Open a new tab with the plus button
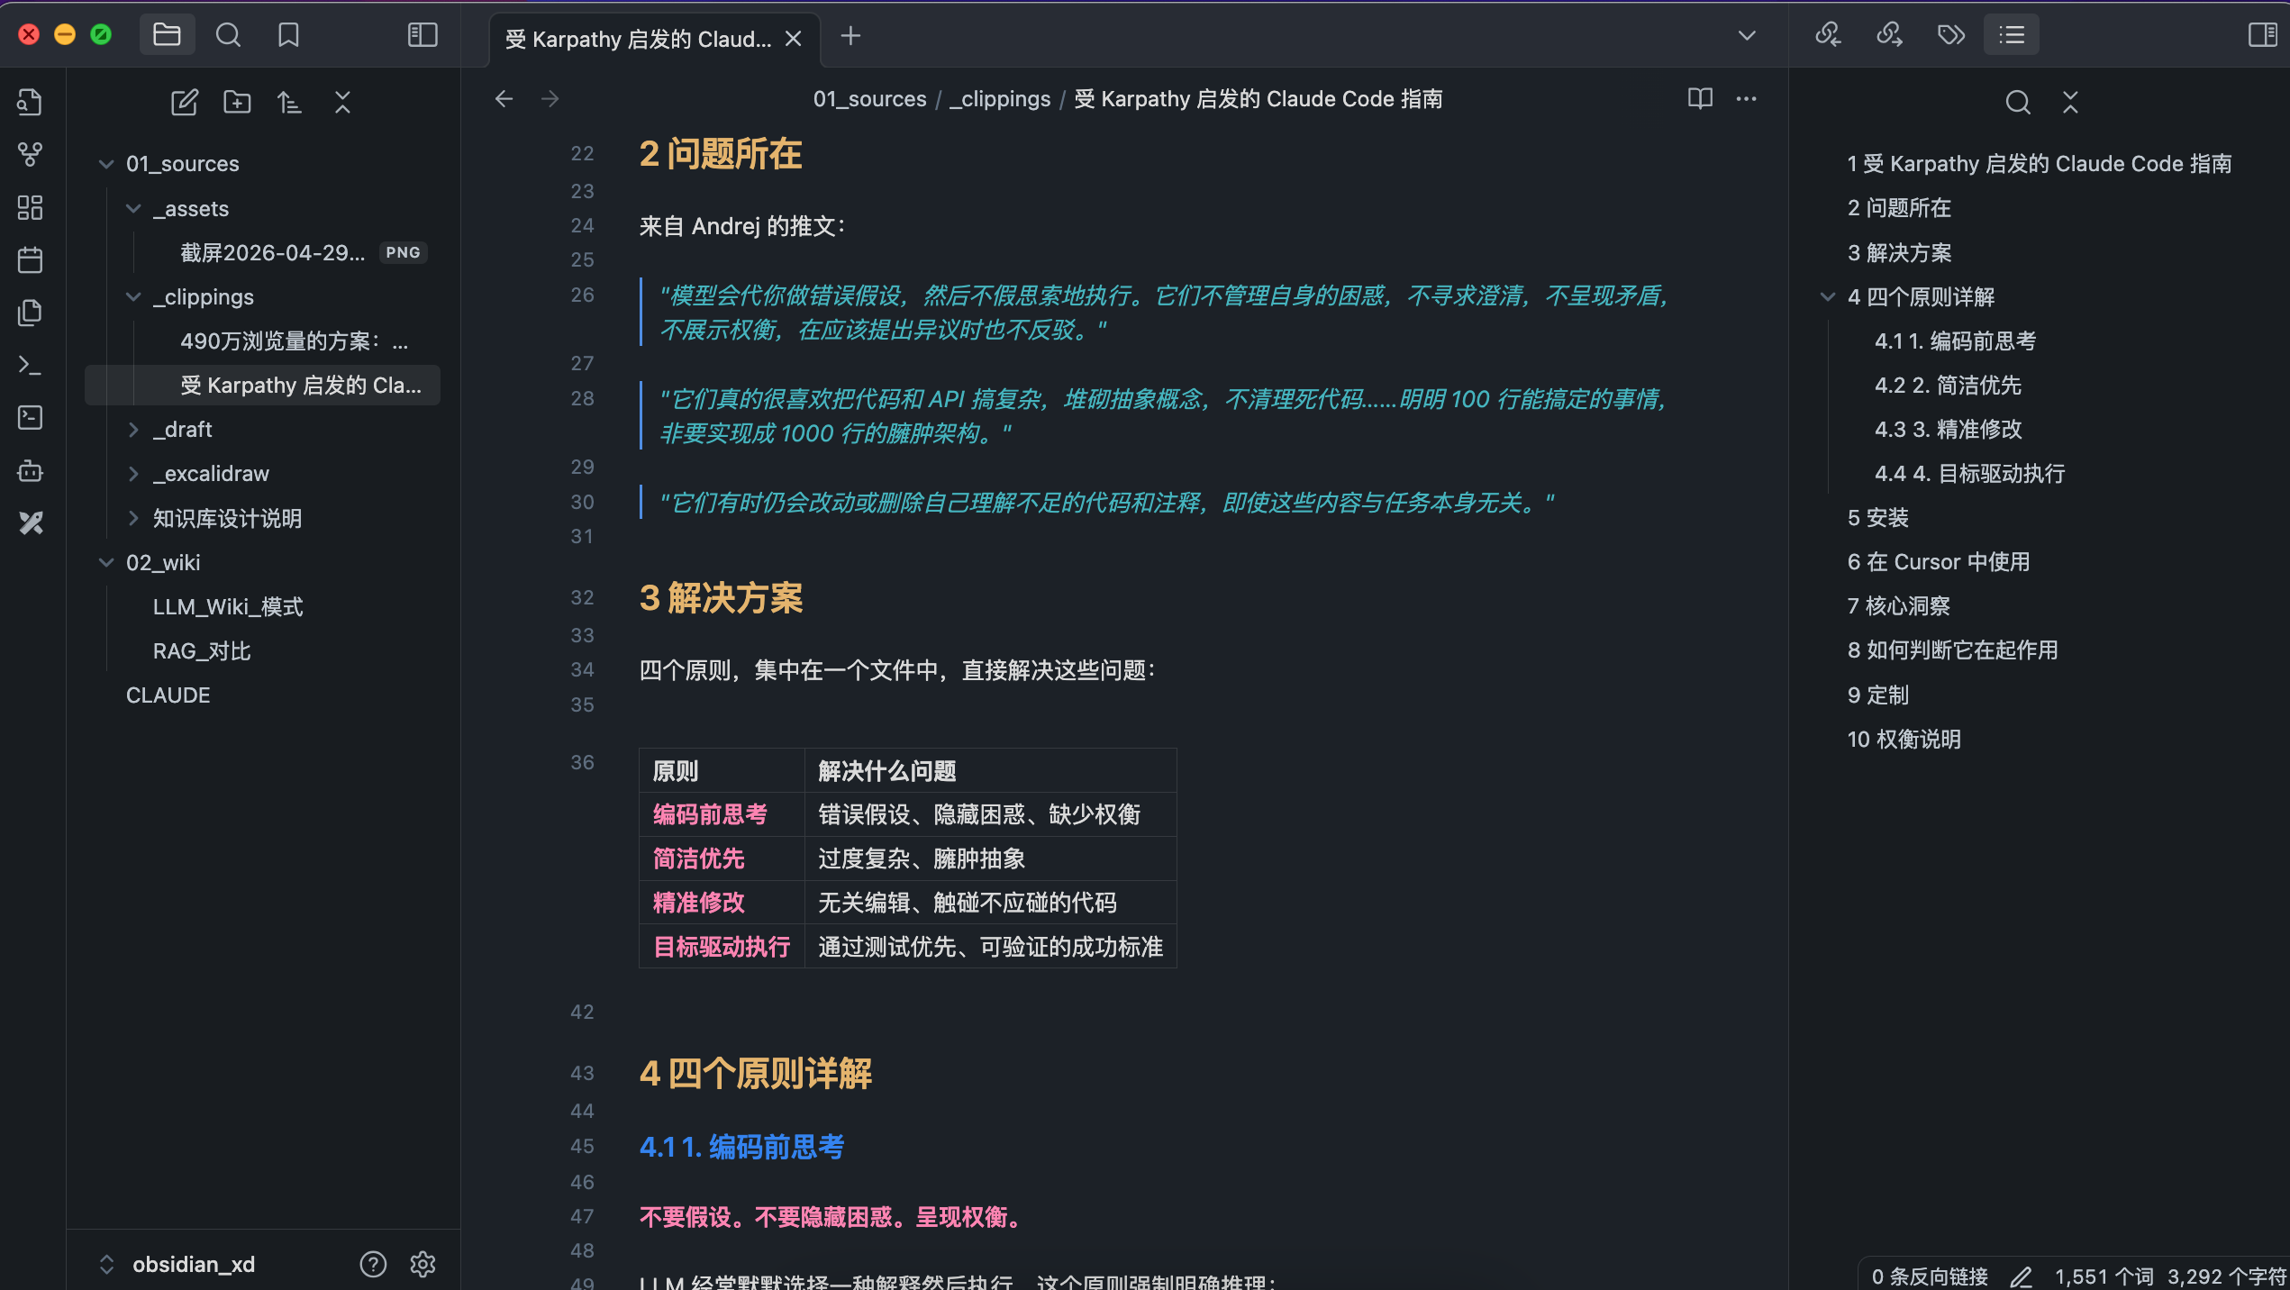 tap(850, 36)
